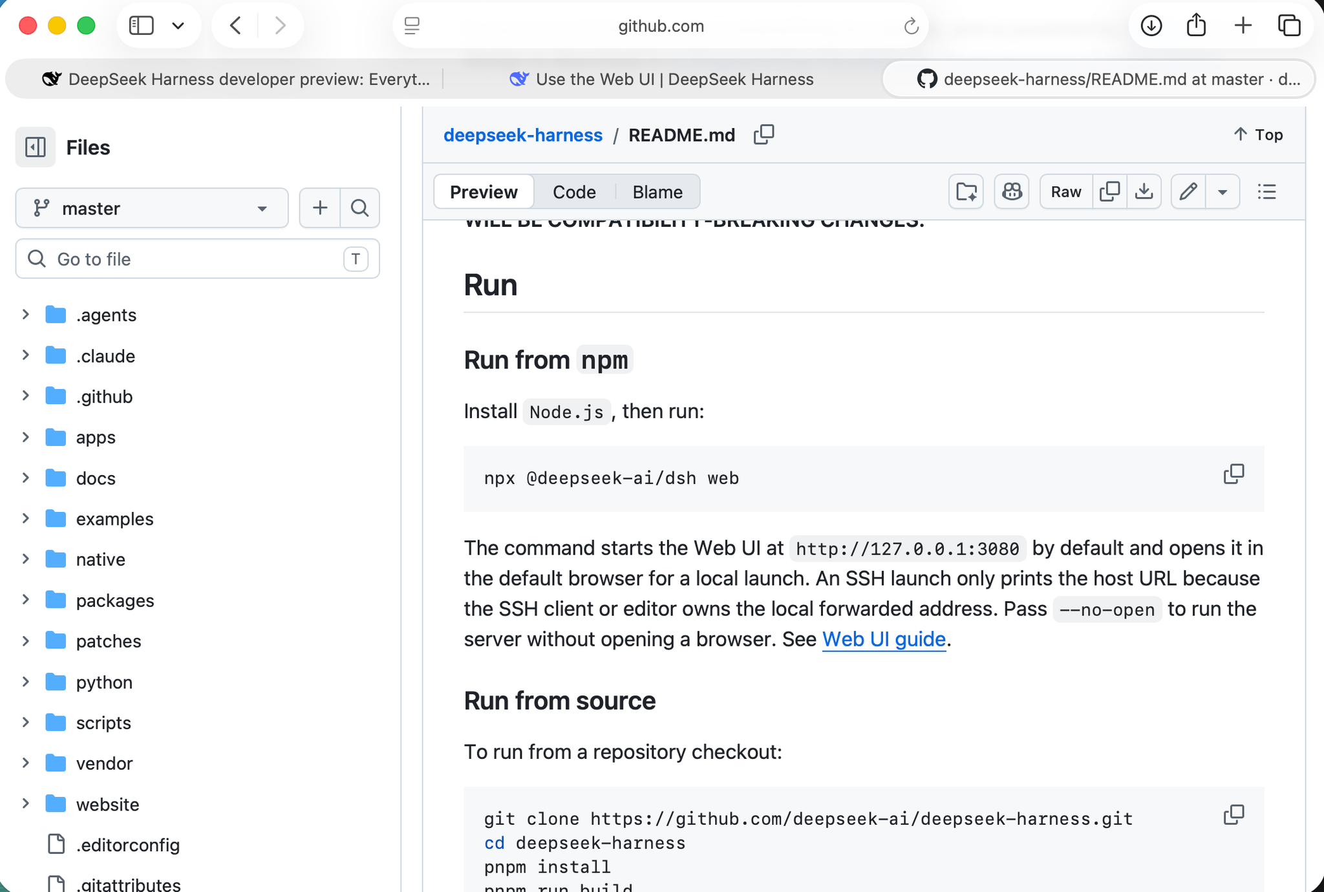Go forward in browser history

click(280, 26)
